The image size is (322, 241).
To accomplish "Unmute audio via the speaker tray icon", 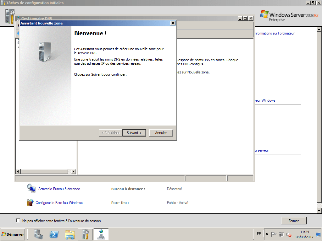I will 288,234.
